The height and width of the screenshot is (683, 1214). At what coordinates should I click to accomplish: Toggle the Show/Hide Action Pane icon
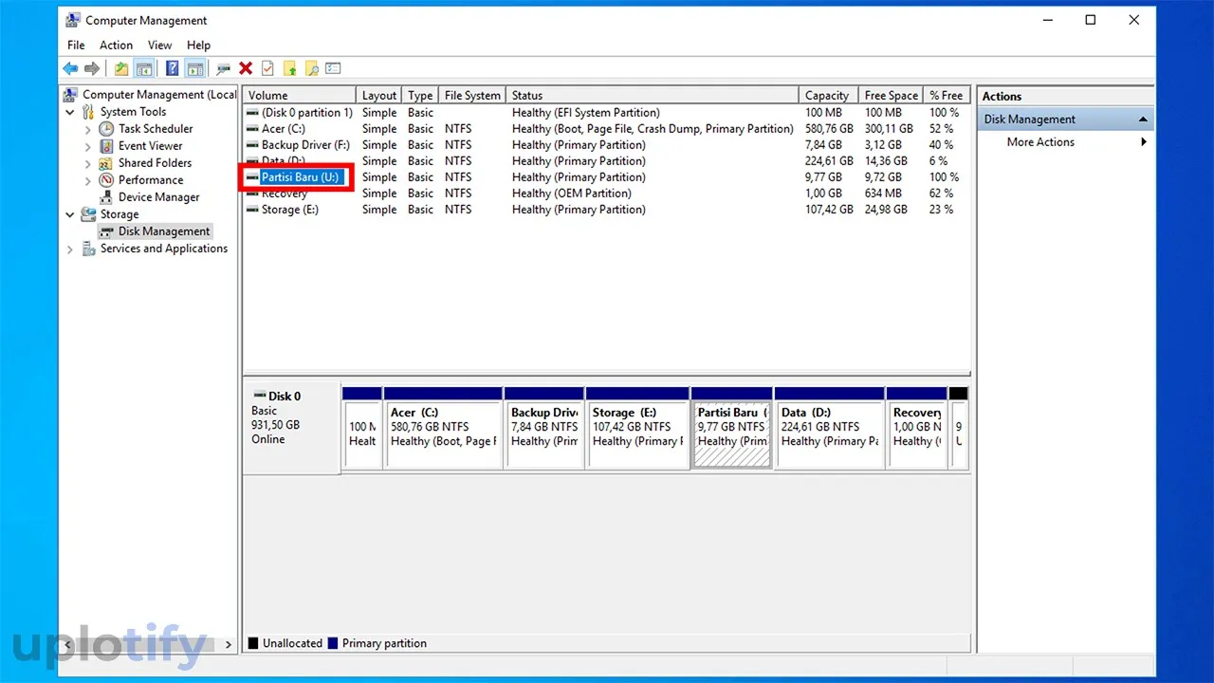click(195, 68)
